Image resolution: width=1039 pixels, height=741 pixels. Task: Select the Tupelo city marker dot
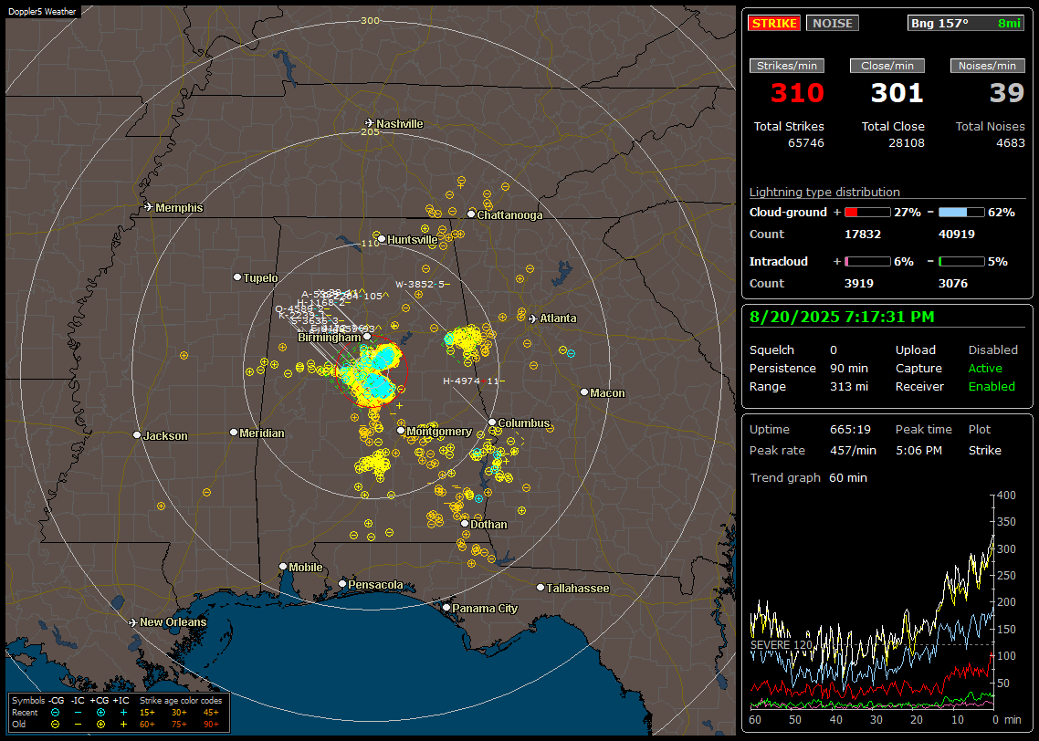coord(237,277)
